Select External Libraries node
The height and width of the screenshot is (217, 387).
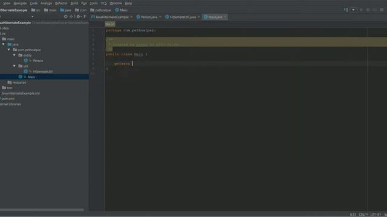point(10,104)
